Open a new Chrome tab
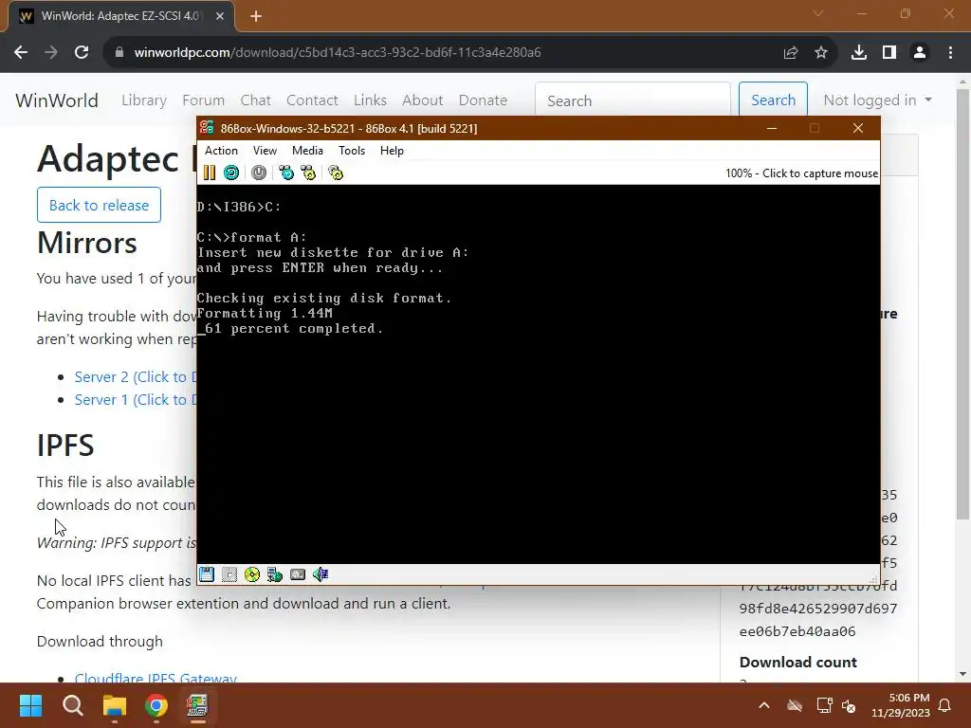971x728 pixels. pos(256,16)
